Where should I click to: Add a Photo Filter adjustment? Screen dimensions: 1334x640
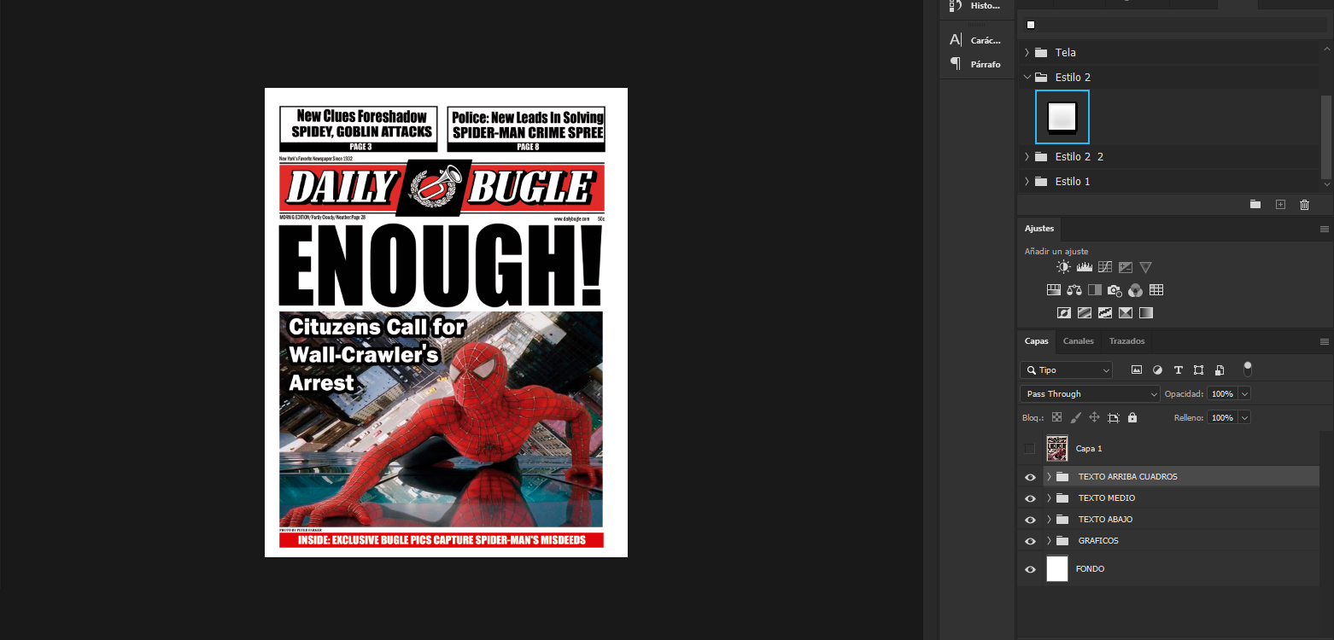(1115, 290)
